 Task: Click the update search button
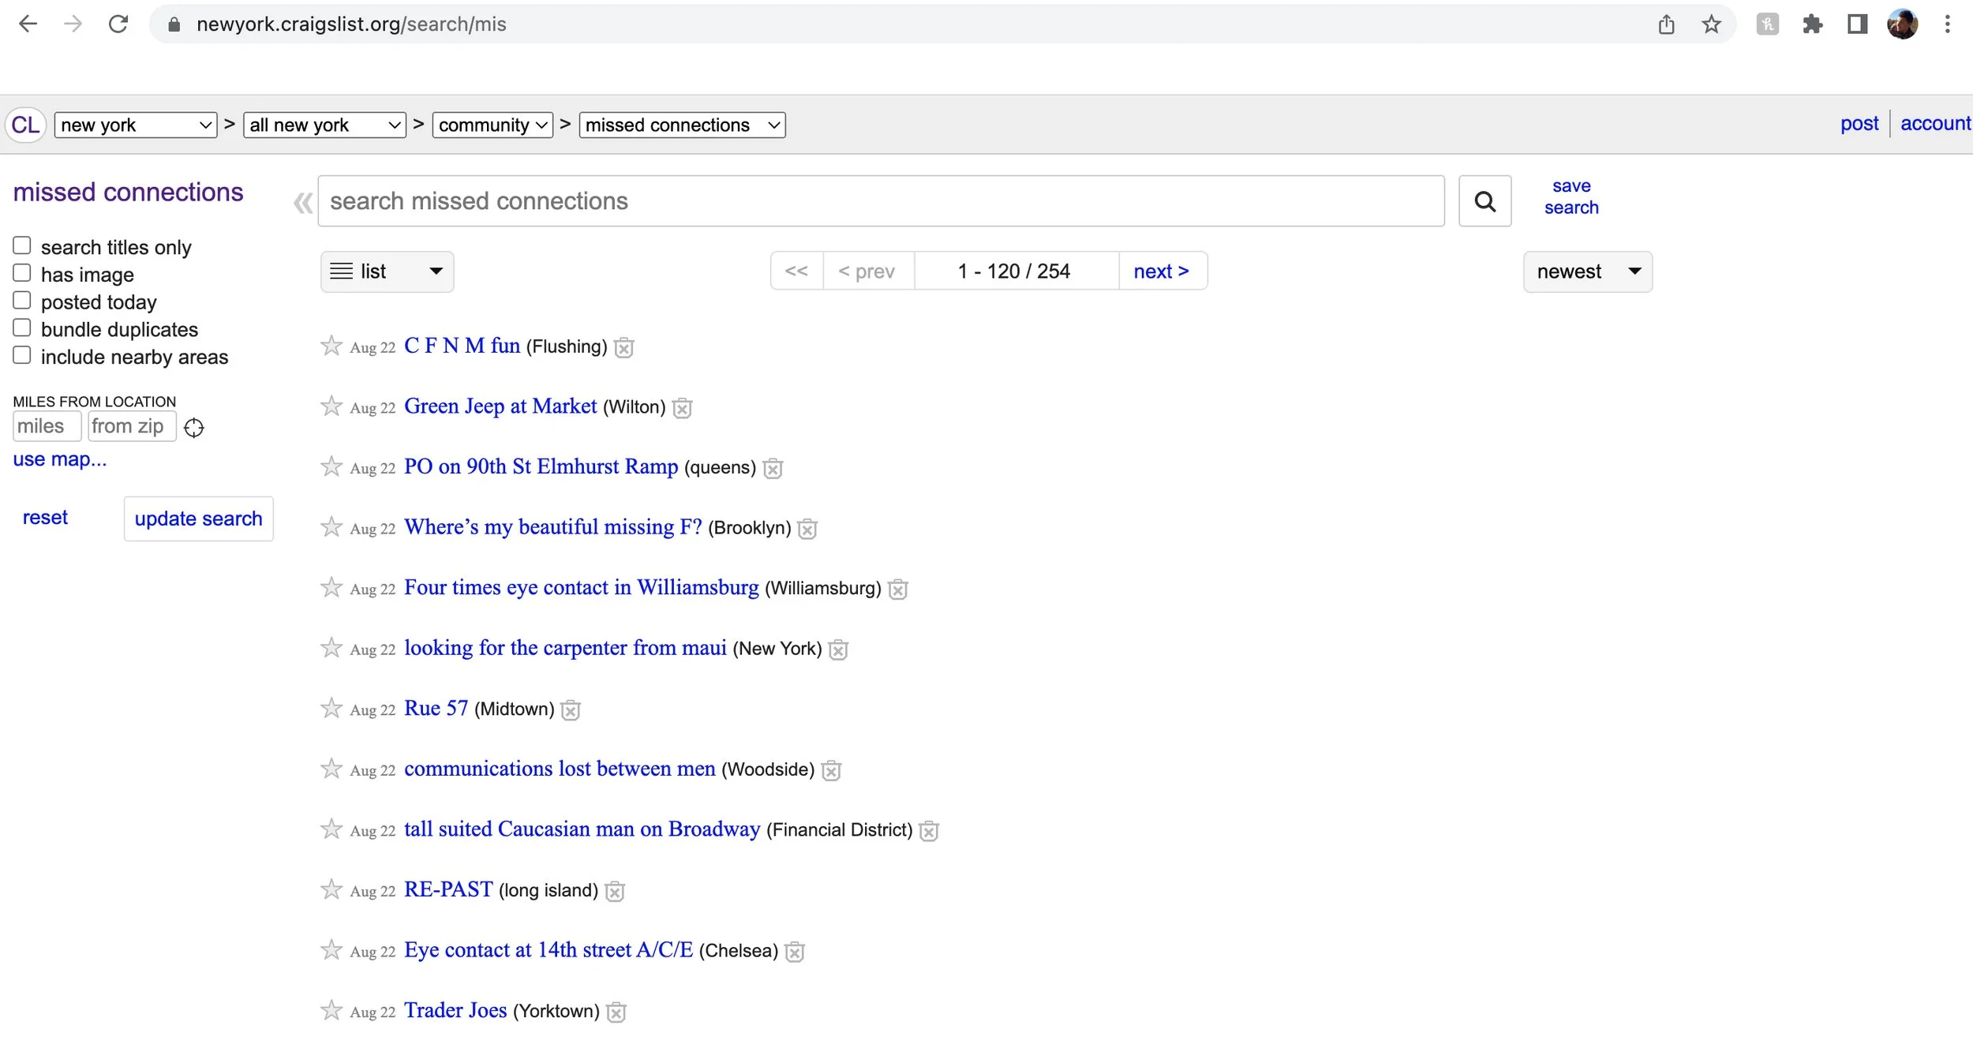(x=198, y=518)
